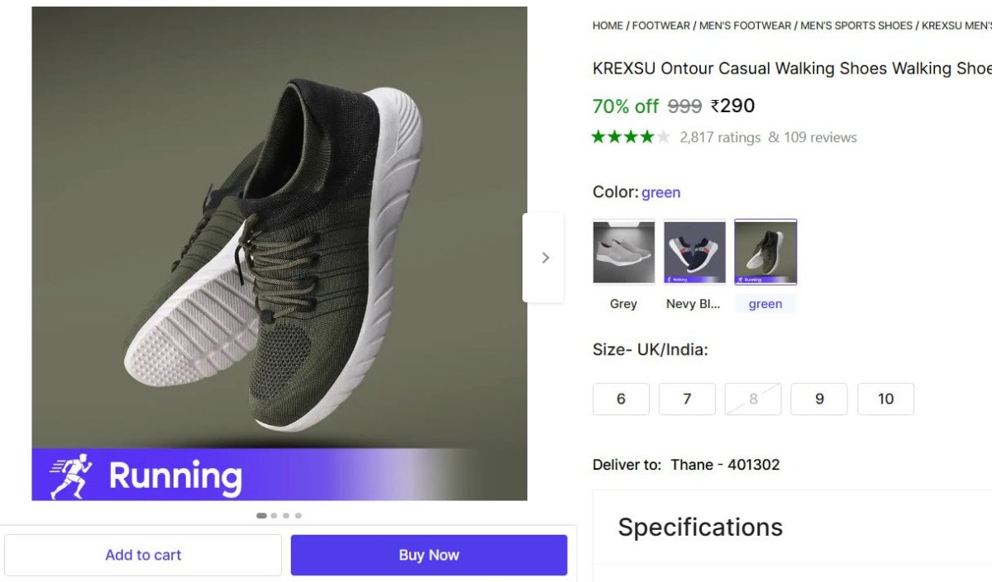This screenshot has height=582, width=992.
Task: Click Add to cart
Action: 143,554
